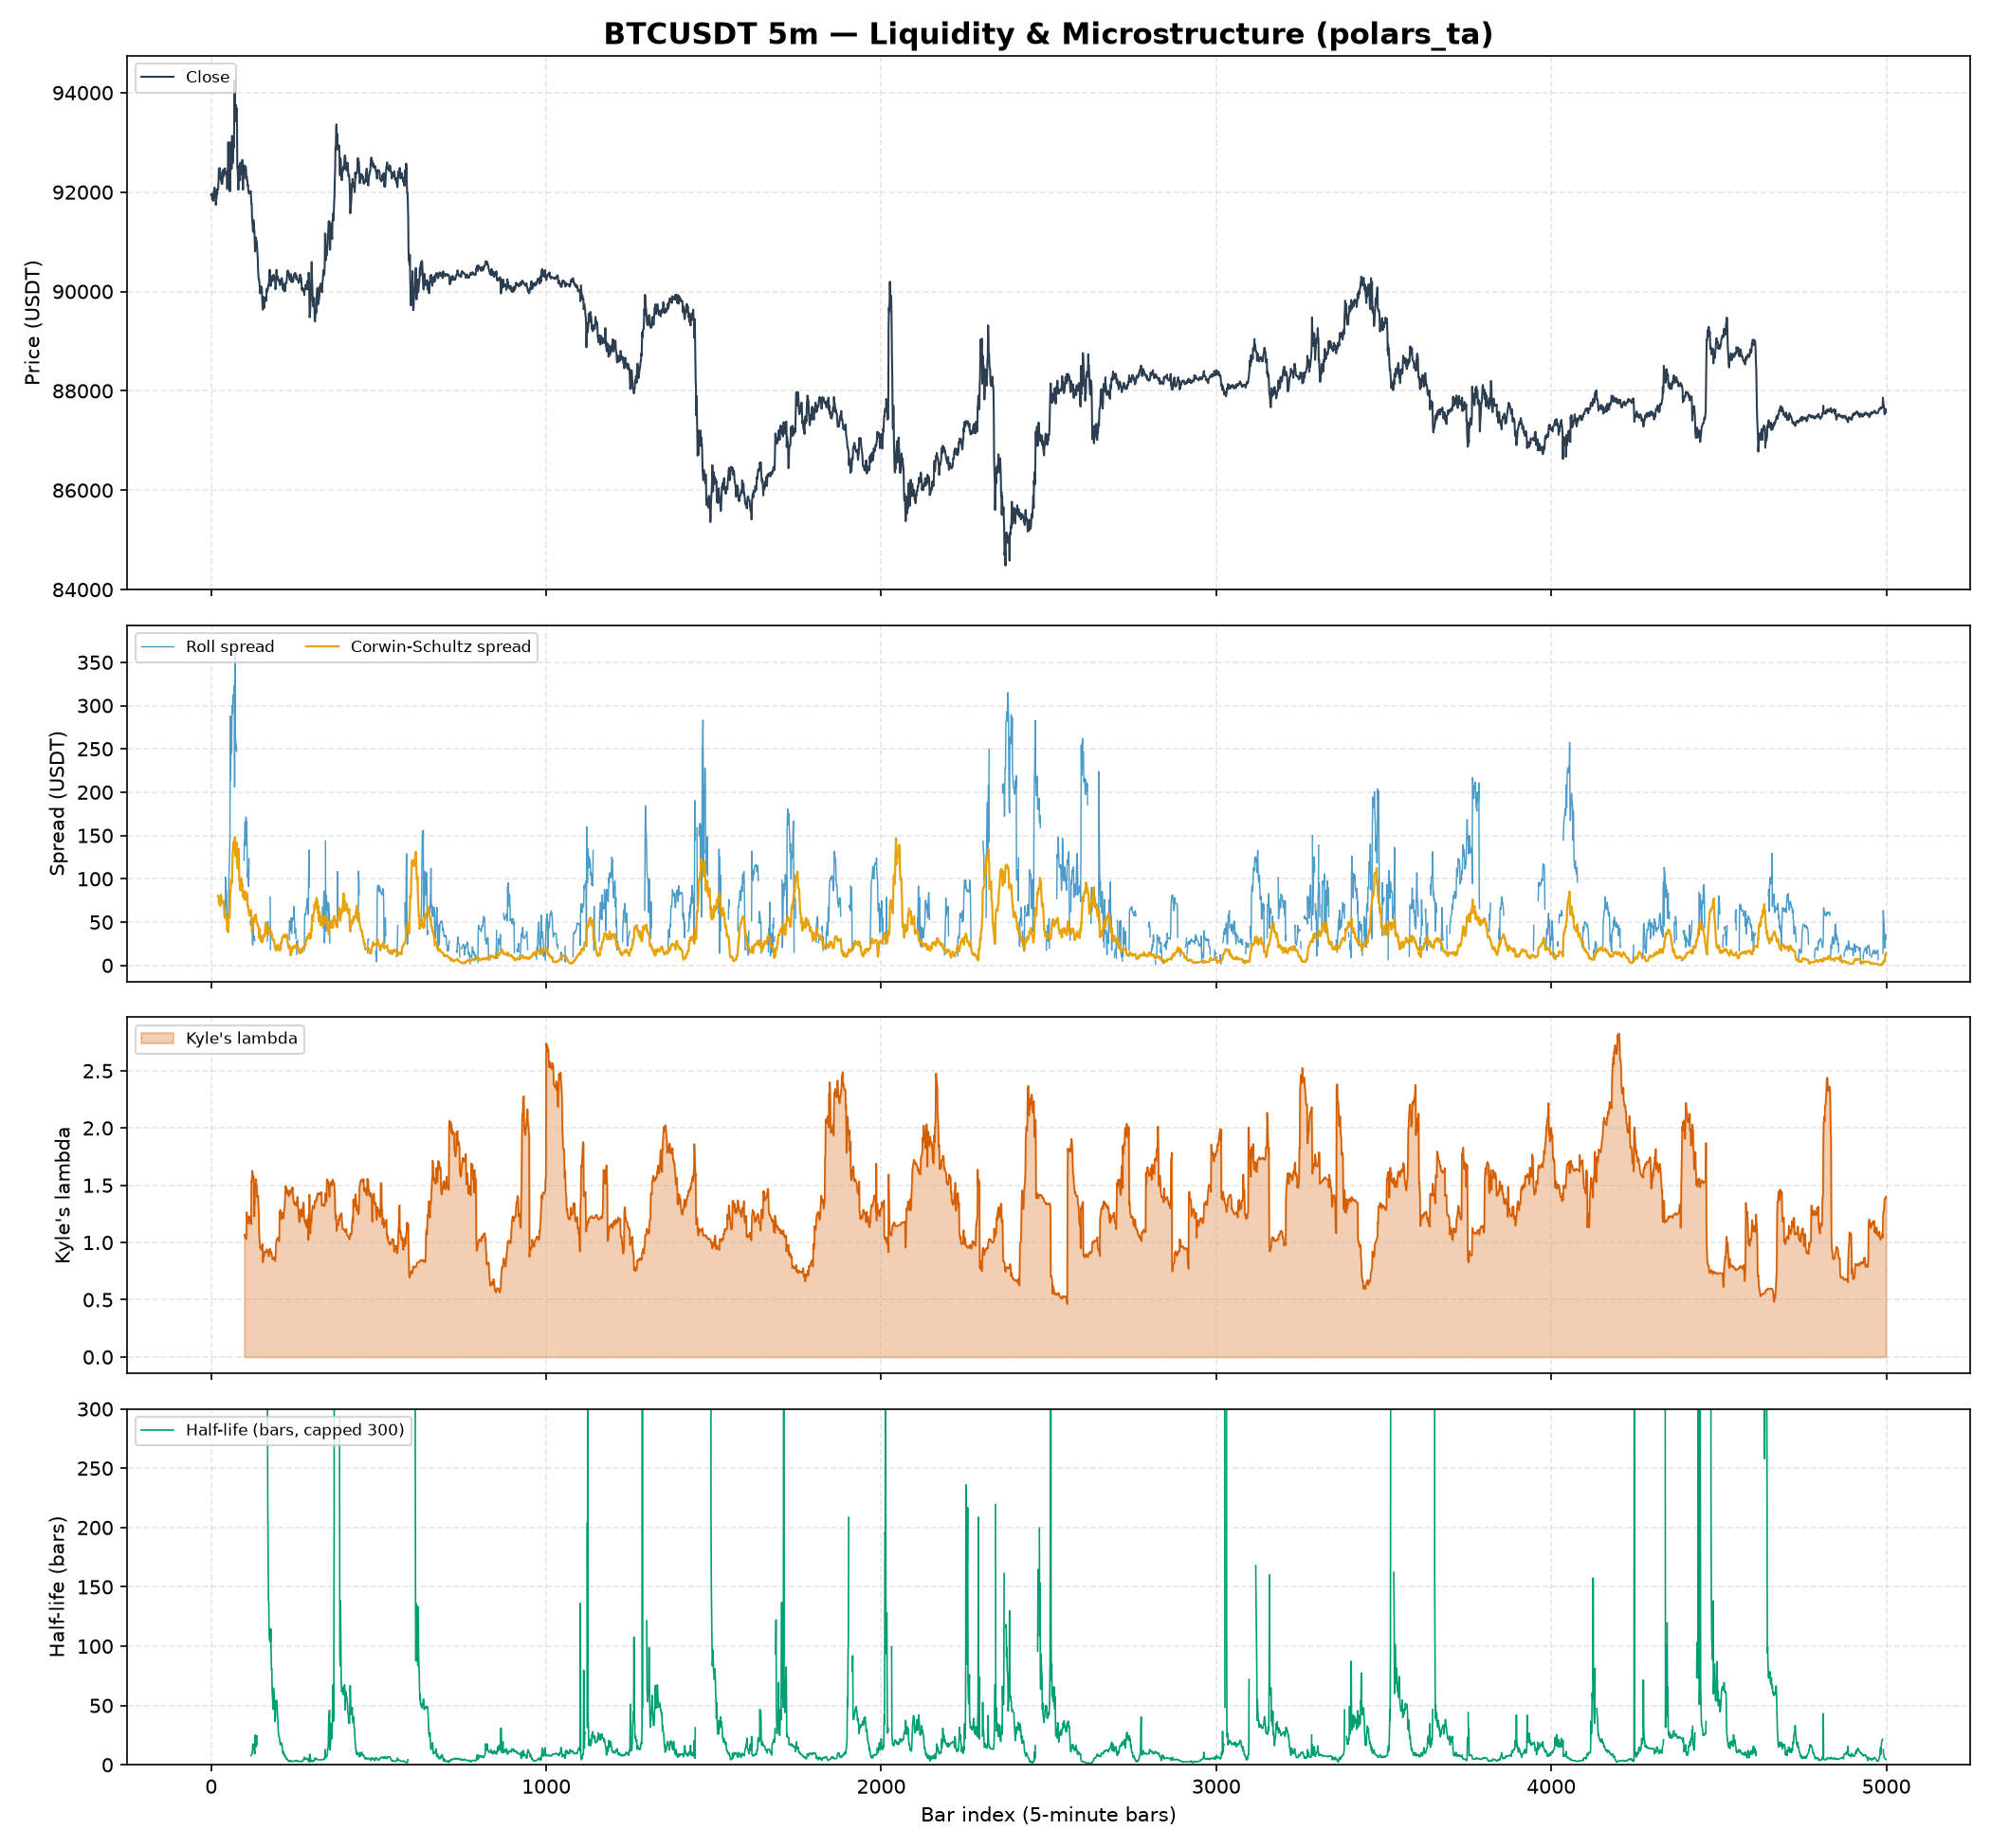The width and height of the screenshot is (1991, 1848).
Task: Click the 92000 price tick label
Action: 84,192
